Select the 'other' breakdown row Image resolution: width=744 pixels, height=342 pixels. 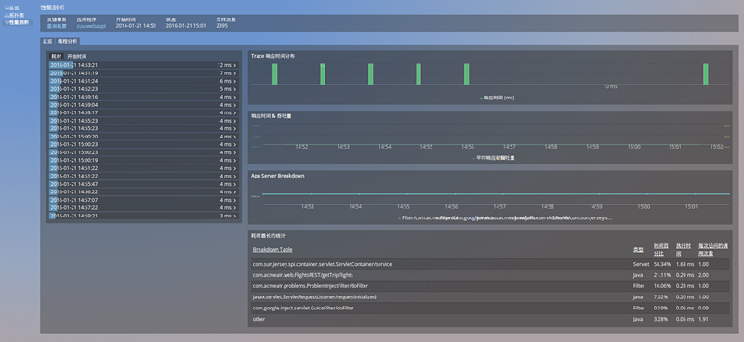490,319
